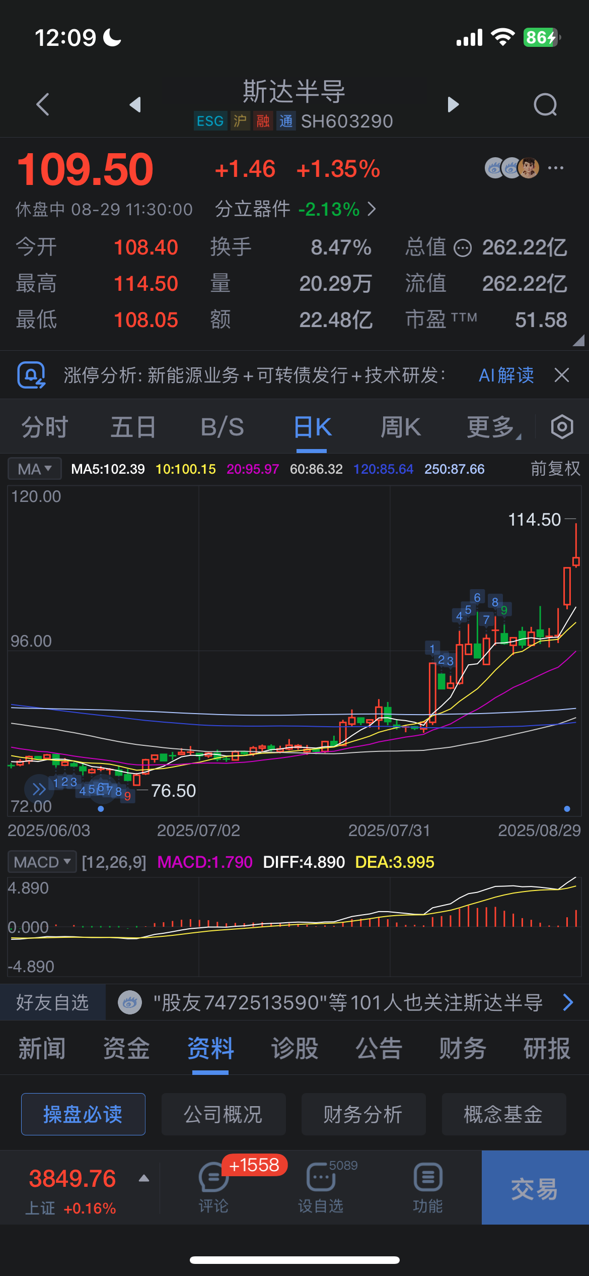Tap the friend notice avatar icon
This screenshot has width=589, height=1276.
coord(129,1003)
